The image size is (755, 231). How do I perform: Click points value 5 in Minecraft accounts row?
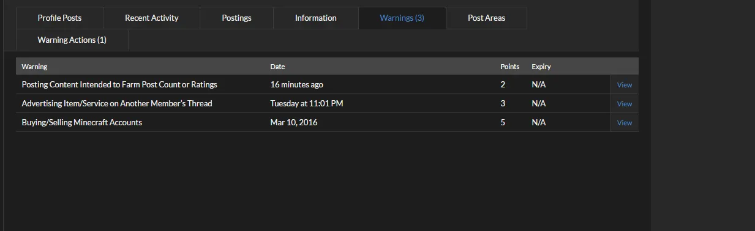pyautogui.click(x=503, y=122)
